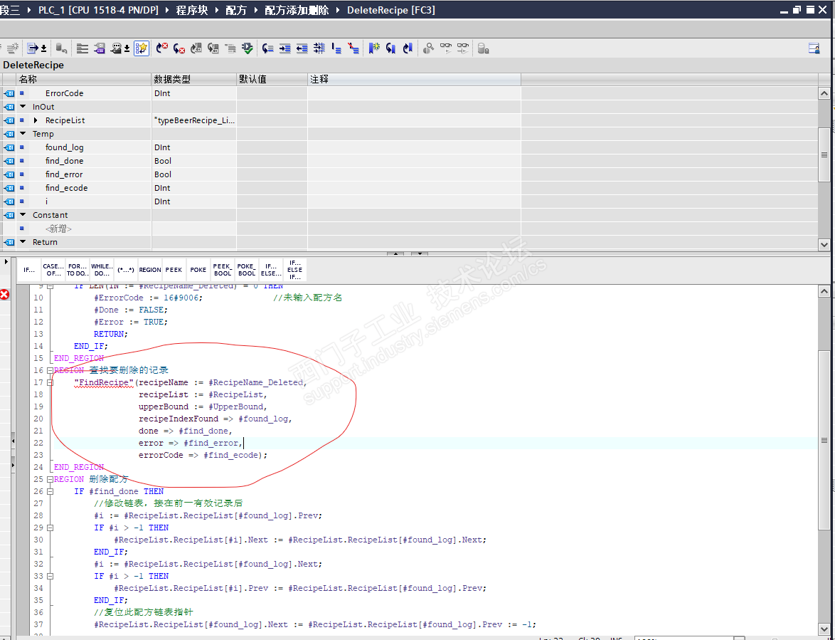Click the 默认值 column header
Screen dimensions: 835x640
pyautogui.click(x=272, y=79)
